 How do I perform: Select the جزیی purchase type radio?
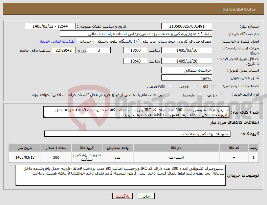(222, 94)
